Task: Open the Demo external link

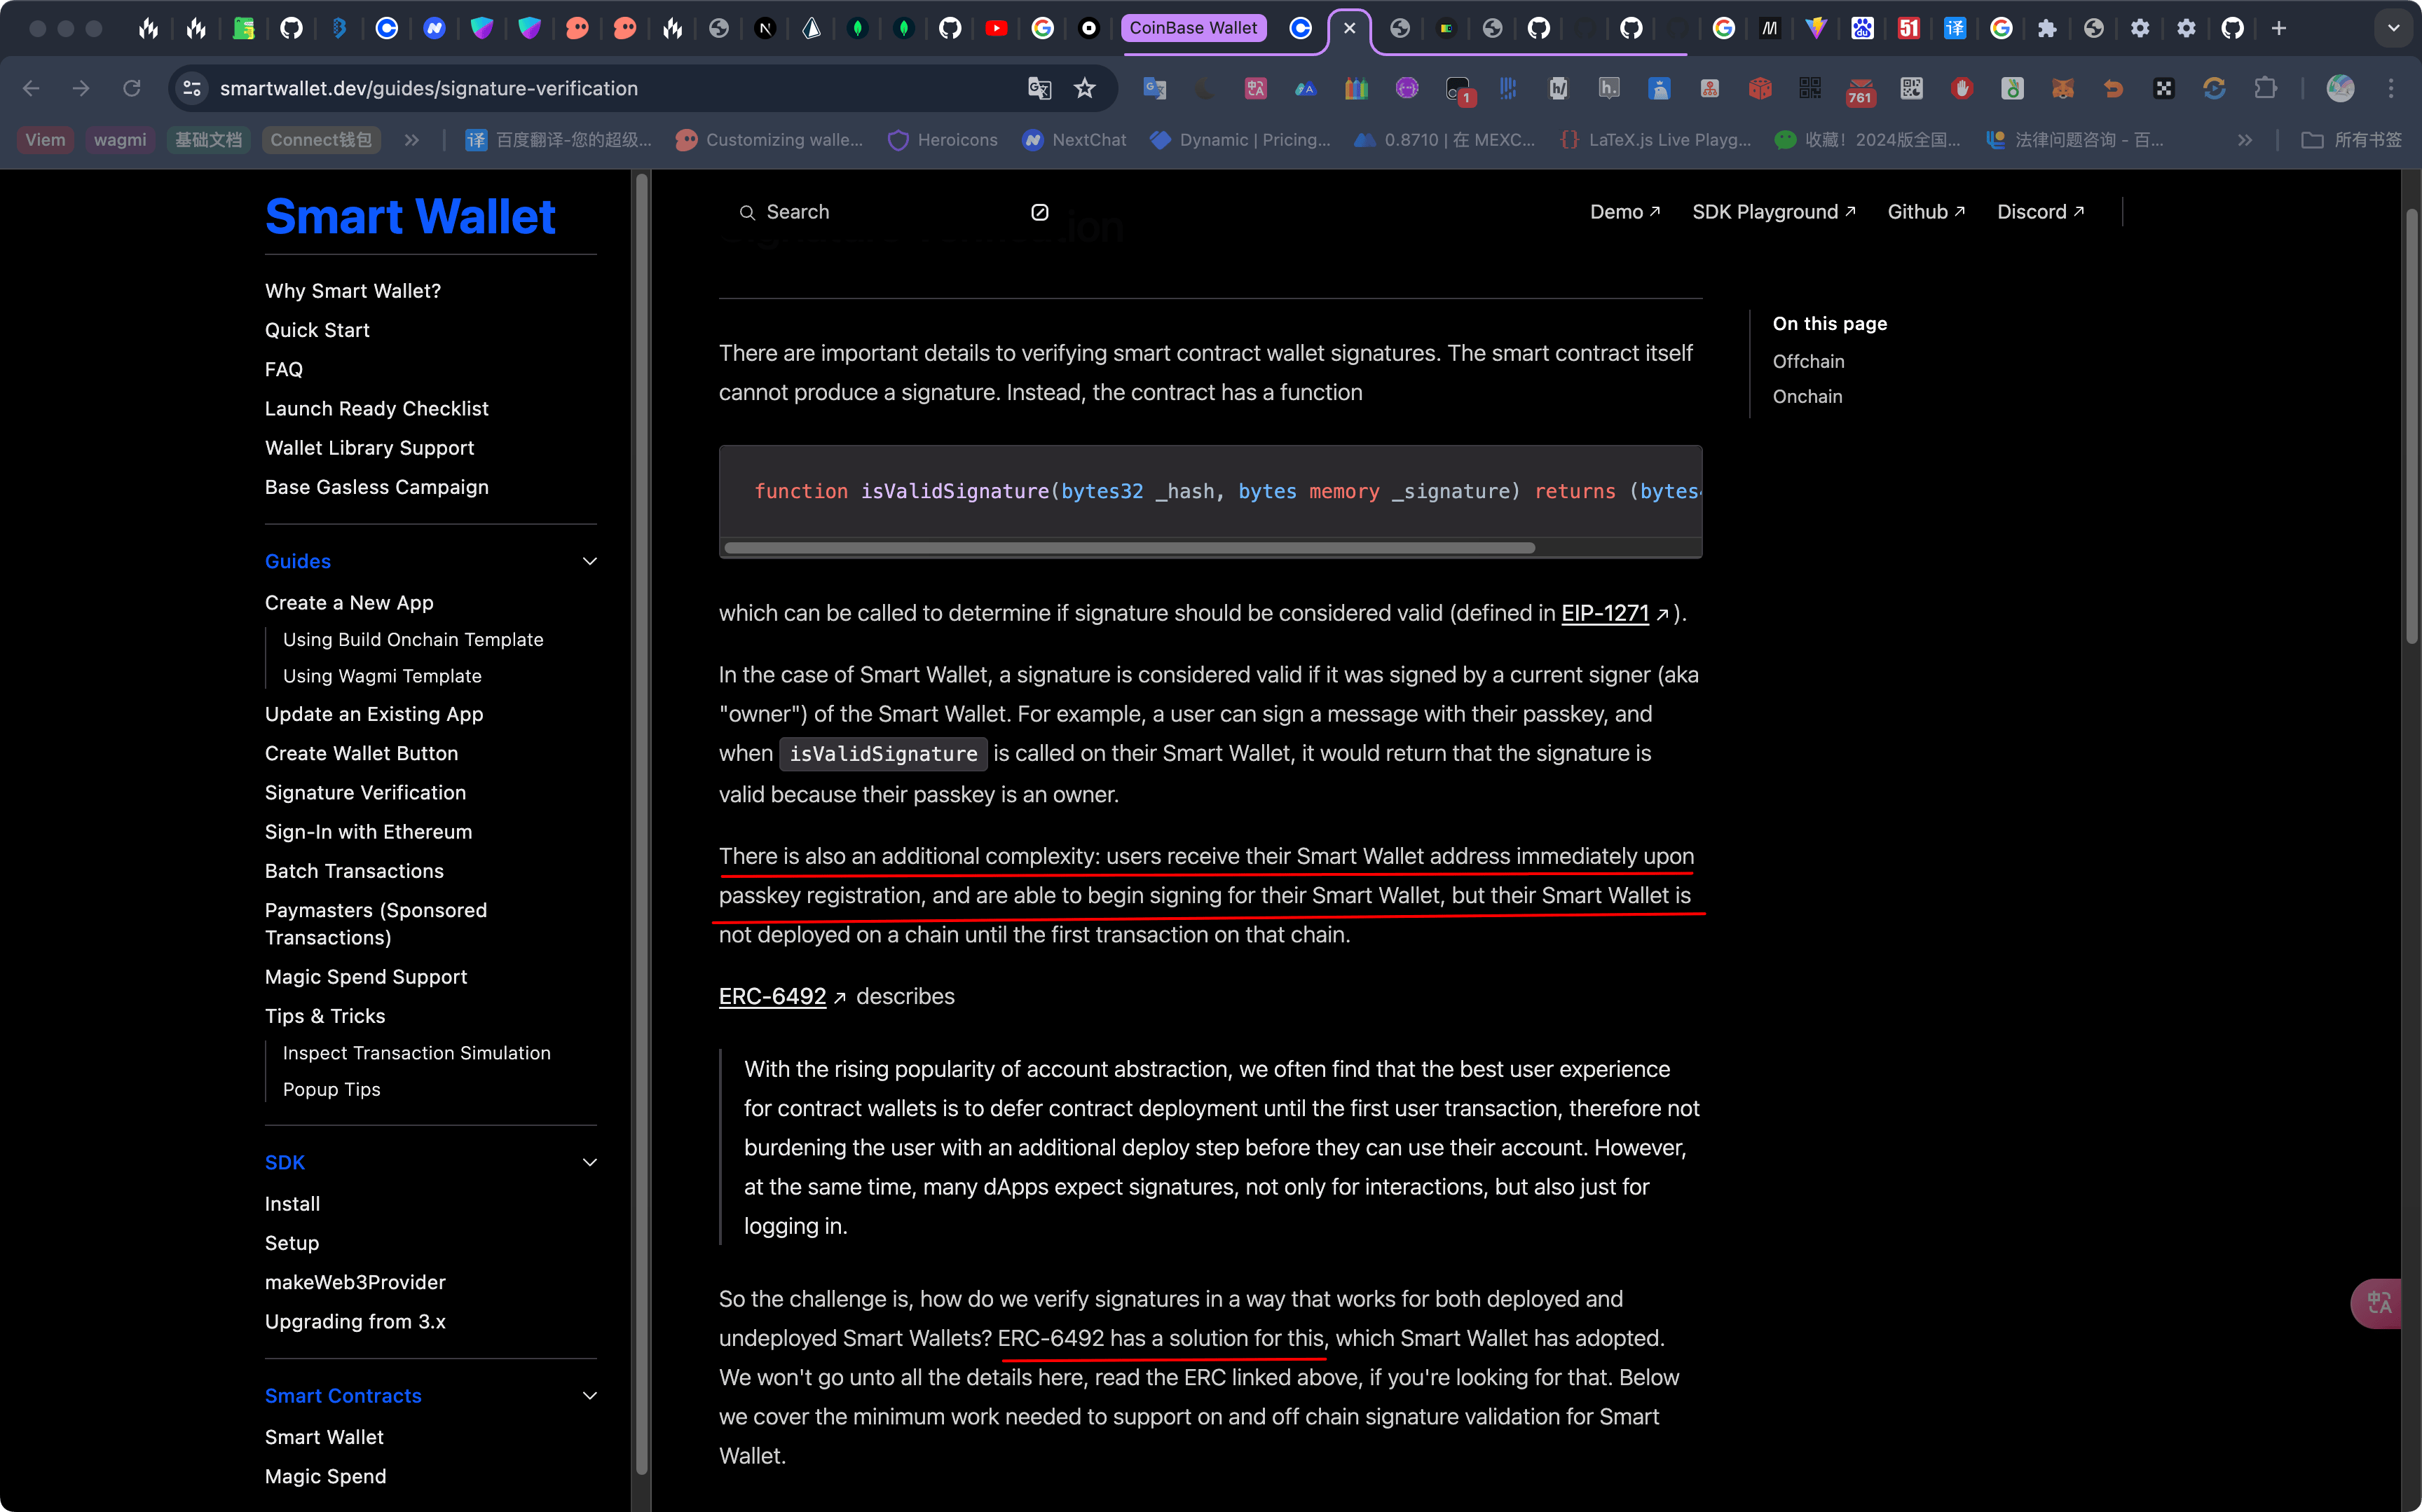Action: tap(1625, 212)
